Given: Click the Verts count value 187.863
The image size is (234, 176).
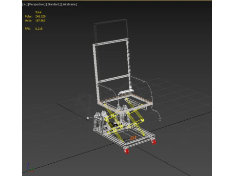Looking at the screenshot, I should (x=40, y=21).
